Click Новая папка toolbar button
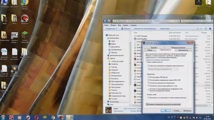Screen dimensions: 214x120 tap(165, 29)
